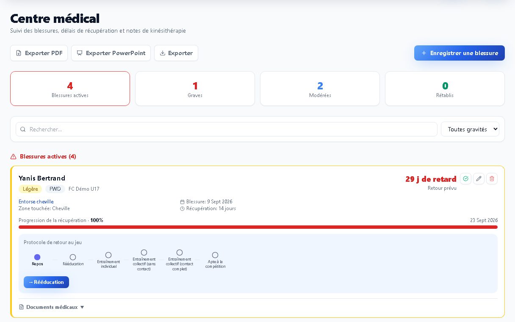Expand the Documents médicaux section
Image resolution: width=515 pixels, height=322 pixels.
pos(52,307)
